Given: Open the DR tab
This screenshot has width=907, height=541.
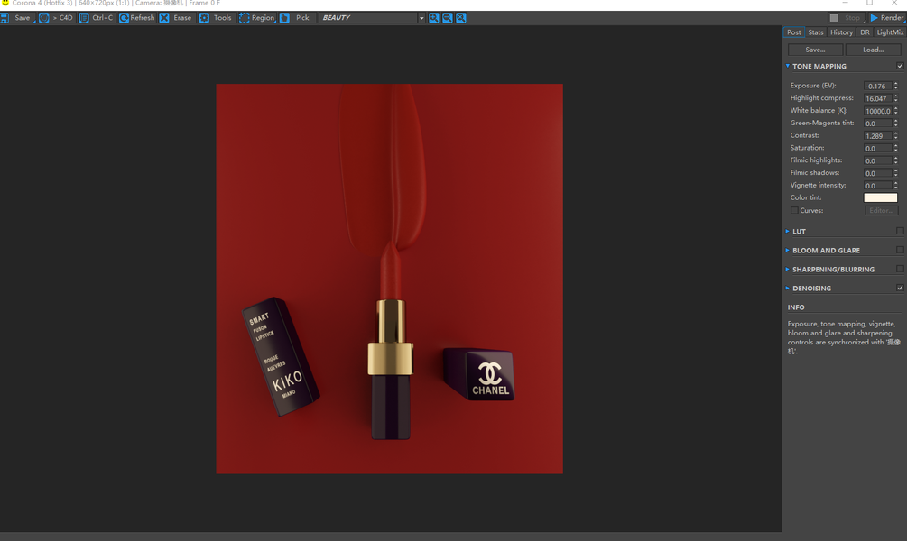Looking at the screenshot, I should (x=865, y=32).
